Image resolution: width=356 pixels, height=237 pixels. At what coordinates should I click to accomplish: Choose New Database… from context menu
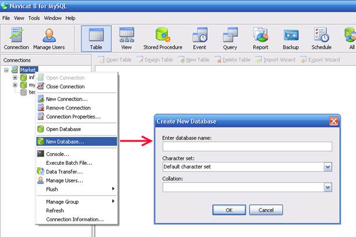77,142
